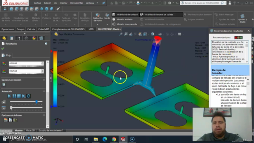Toggle Visibilidad de cavidad
This screenshot has height=143, width=254.
point(125,15)
